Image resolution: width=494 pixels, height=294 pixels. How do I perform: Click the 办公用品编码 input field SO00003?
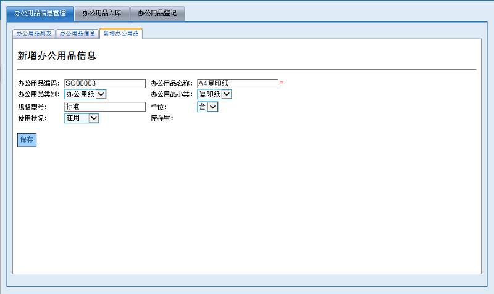coord(105,83)
